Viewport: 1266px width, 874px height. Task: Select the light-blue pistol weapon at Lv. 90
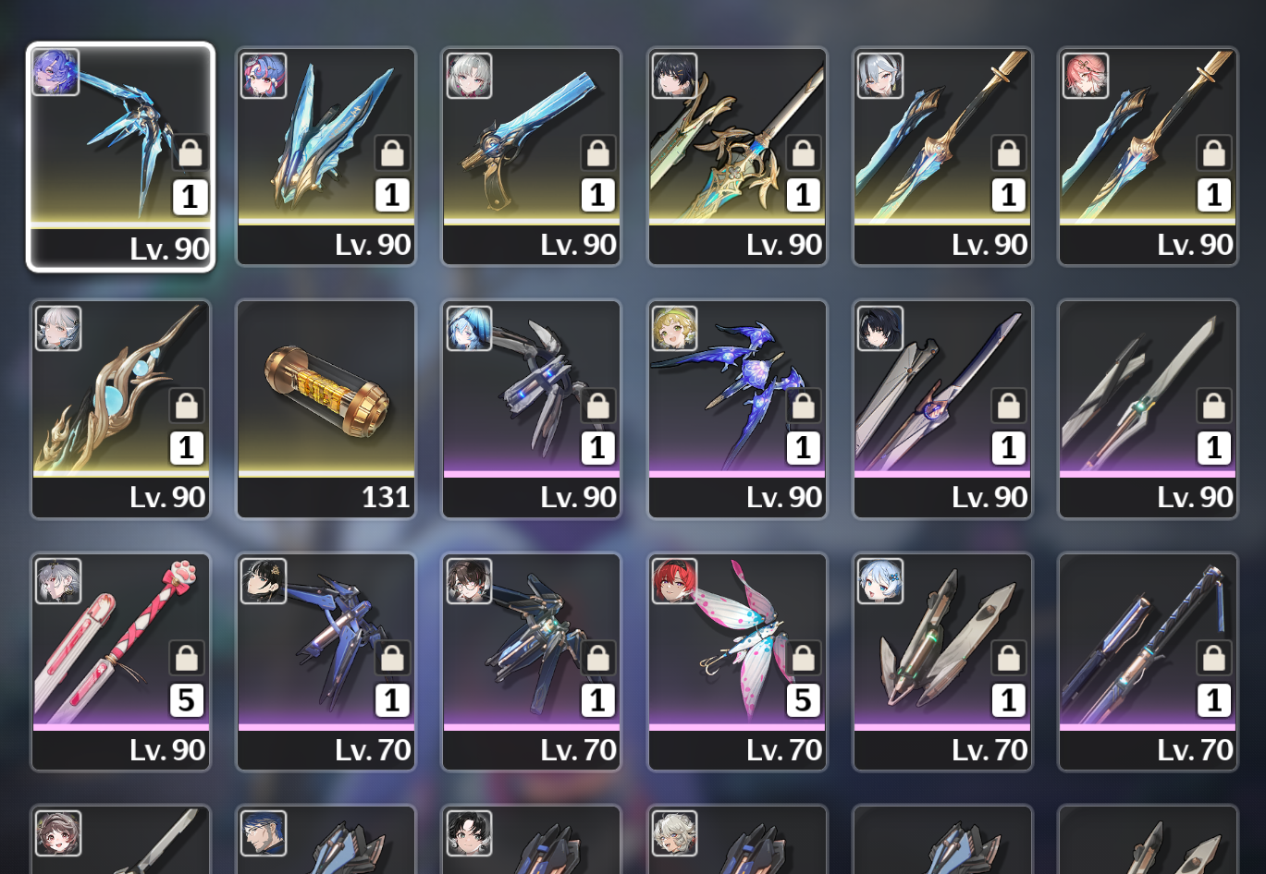(531, 156)
